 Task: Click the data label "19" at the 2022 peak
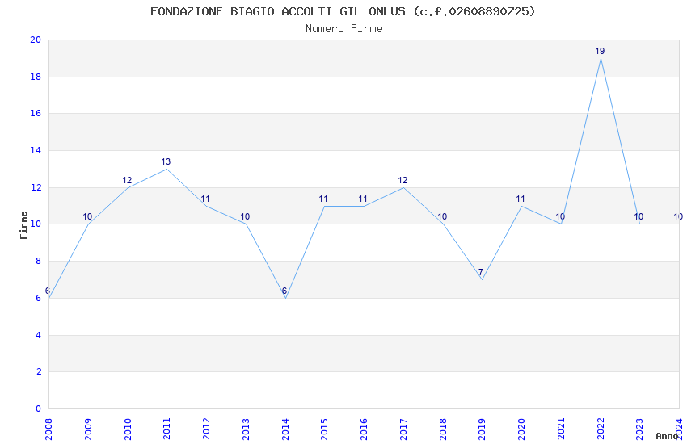(x=600, y=51)
